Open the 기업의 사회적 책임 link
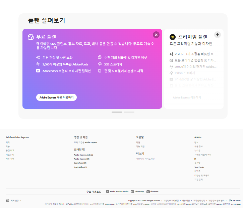Viewport: 243px width, 208px height. coord(203,155)
